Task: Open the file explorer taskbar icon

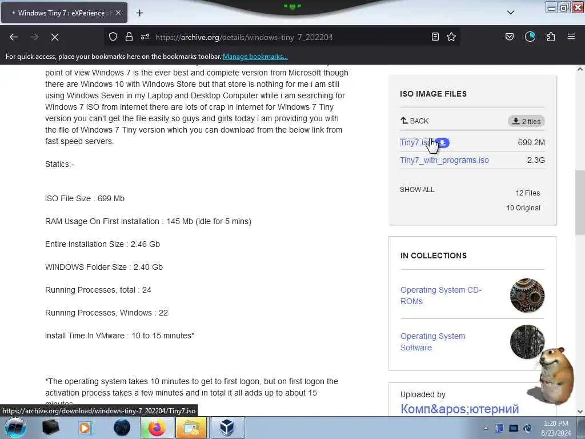Action: (x=191, y=428)
